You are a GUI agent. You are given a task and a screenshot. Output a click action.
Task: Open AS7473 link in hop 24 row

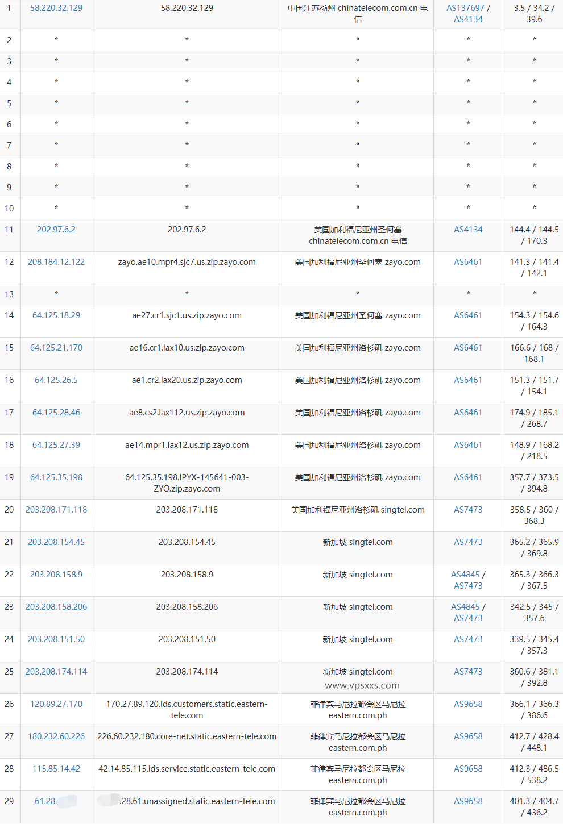(x=468, y=639)
